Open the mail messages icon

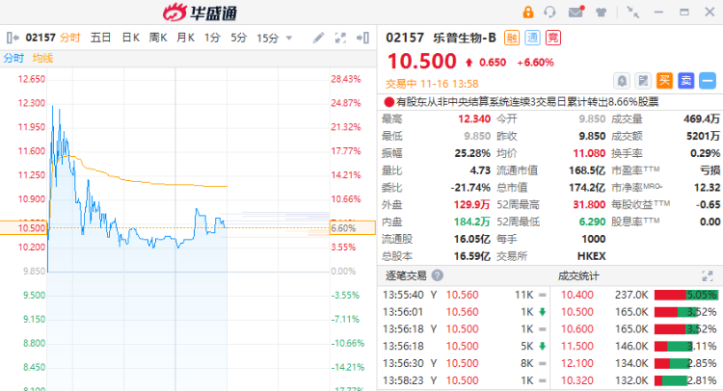(x=576, y=12)
